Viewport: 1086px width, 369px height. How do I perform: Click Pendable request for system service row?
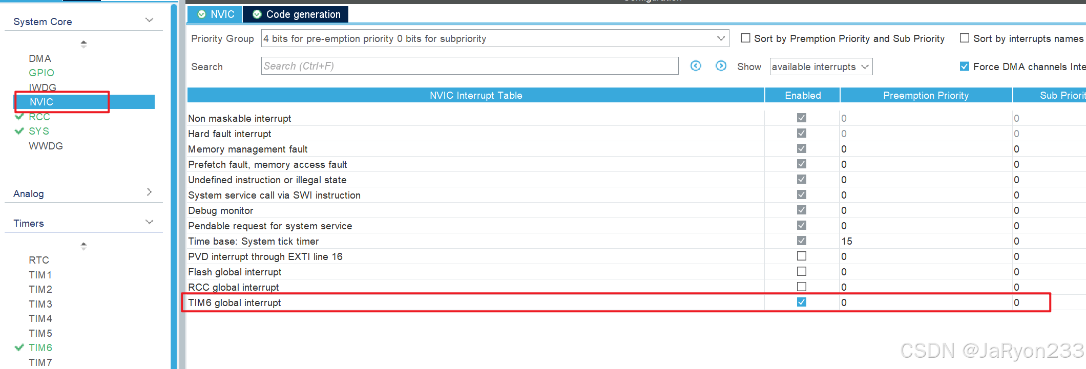tap(636, 226)
